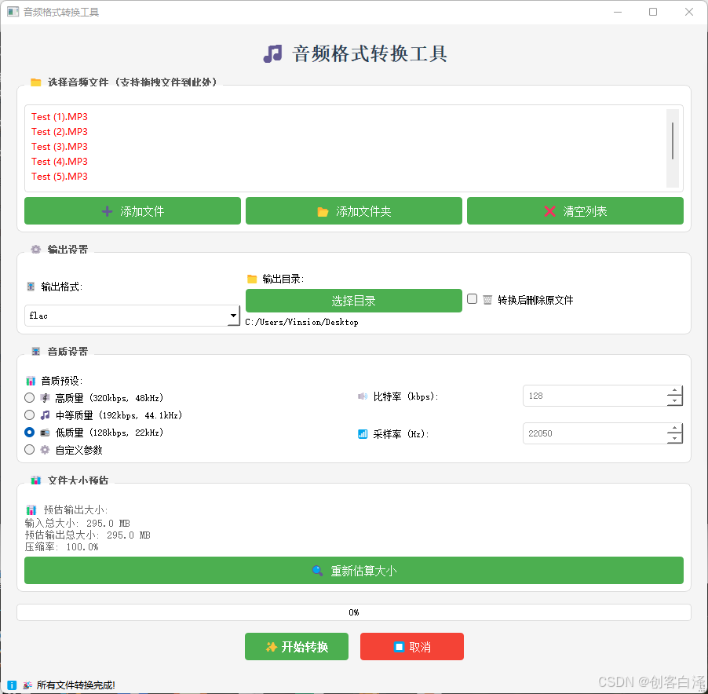The width and height of the screenshot is (708, 694).
Task: Click the gear icon beside 自定义参数
Action: pyautogui.click(x=45, y=450)
